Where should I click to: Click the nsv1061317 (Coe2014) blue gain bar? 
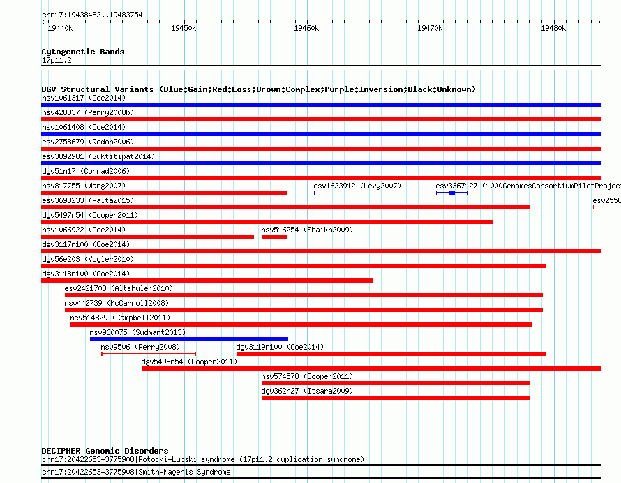tap(321, 105)
